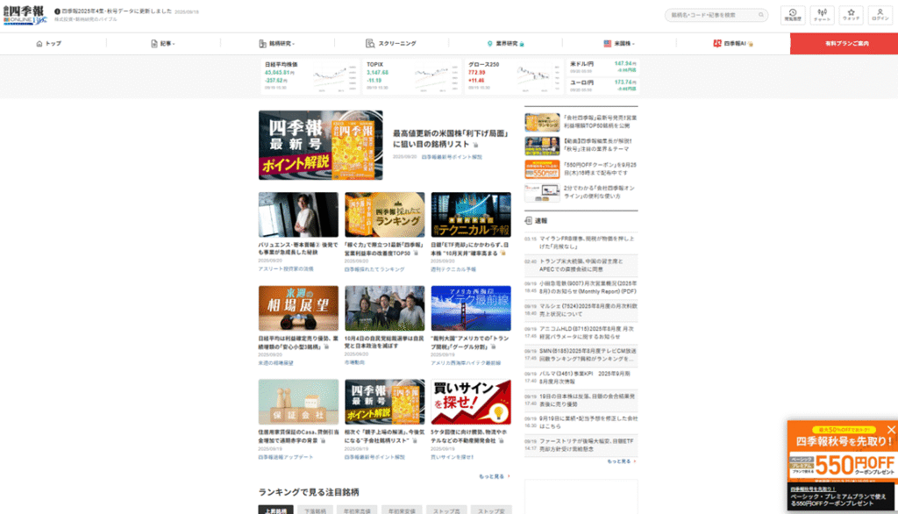Click the 速報 news section icon

(x=529, y=221)
